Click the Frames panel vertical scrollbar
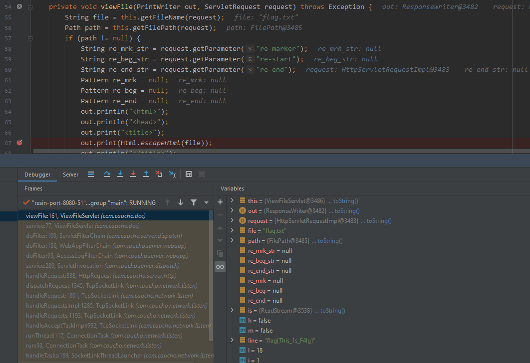 click(x=211, y=276)
